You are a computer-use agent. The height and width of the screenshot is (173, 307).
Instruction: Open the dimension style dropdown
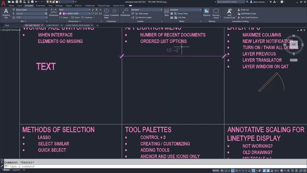(x=75, y=10)
